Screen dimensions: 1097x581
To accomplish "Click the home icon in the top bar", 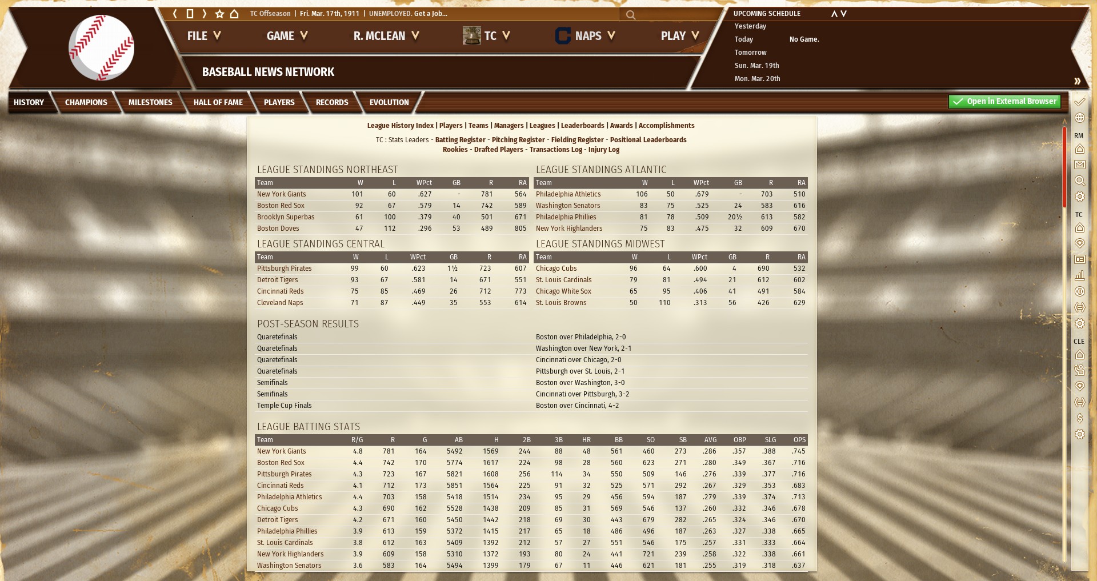I will tap(234, 14).
